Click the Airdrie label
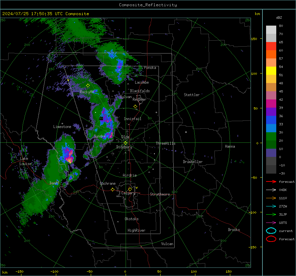The width and height of the screenshot is (296, 276). (130, 175)
